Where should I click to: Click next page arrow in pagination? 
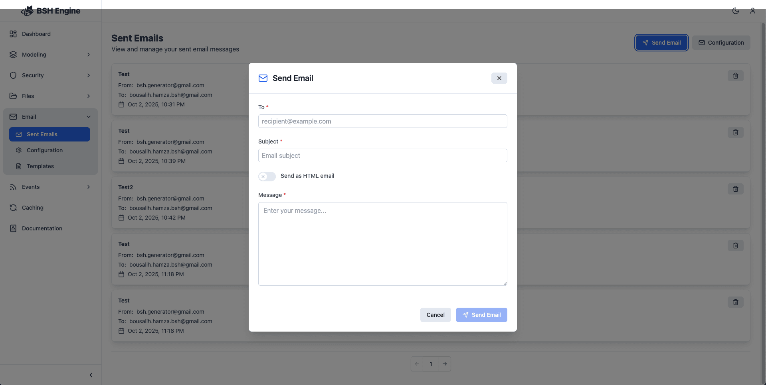pos(445,364)
